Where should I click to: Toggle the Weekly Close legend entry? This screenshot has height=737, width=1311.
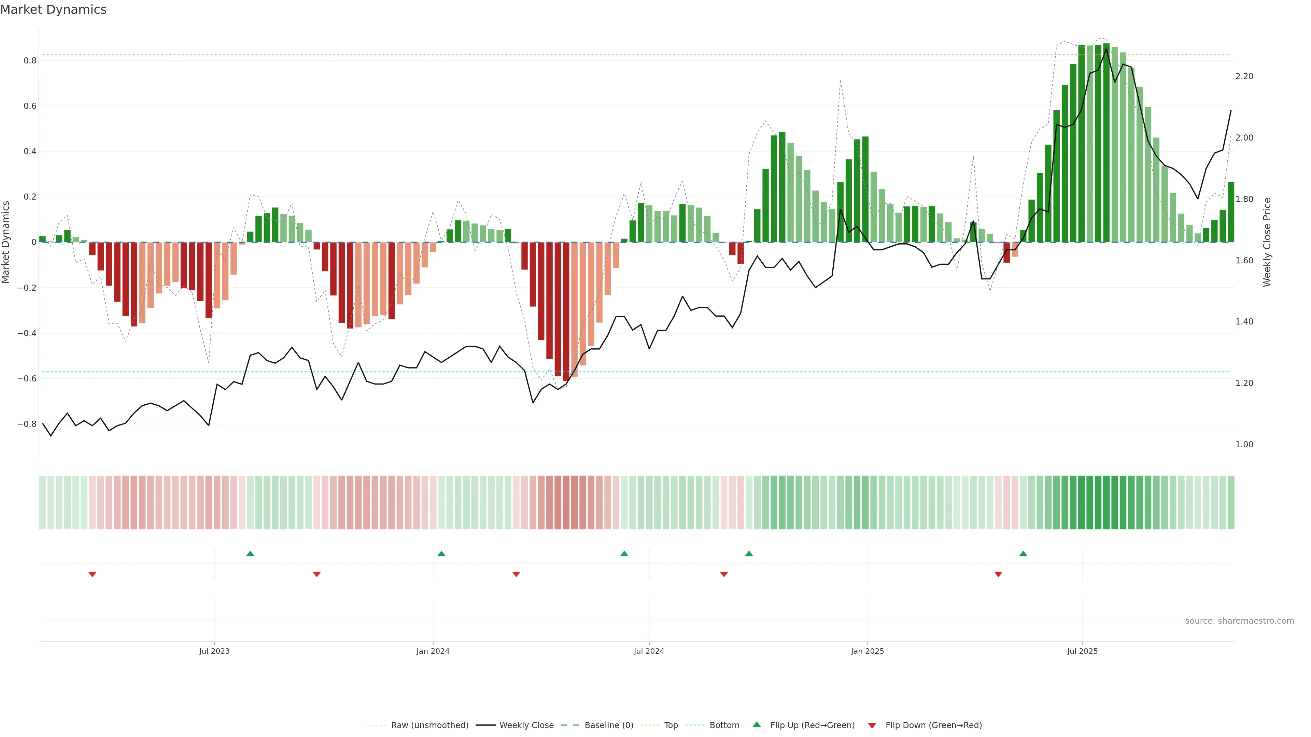coord(526,725)
